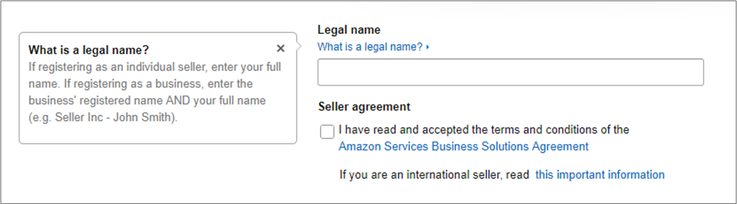Click "business' registered name" in the tooltip
Viewport: 737px width, 204px height.
[95, 101]
